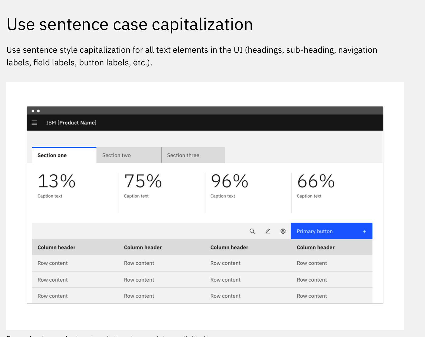
Task: Click Caption text under the 75% stat
Action: [x=136, y=196]
